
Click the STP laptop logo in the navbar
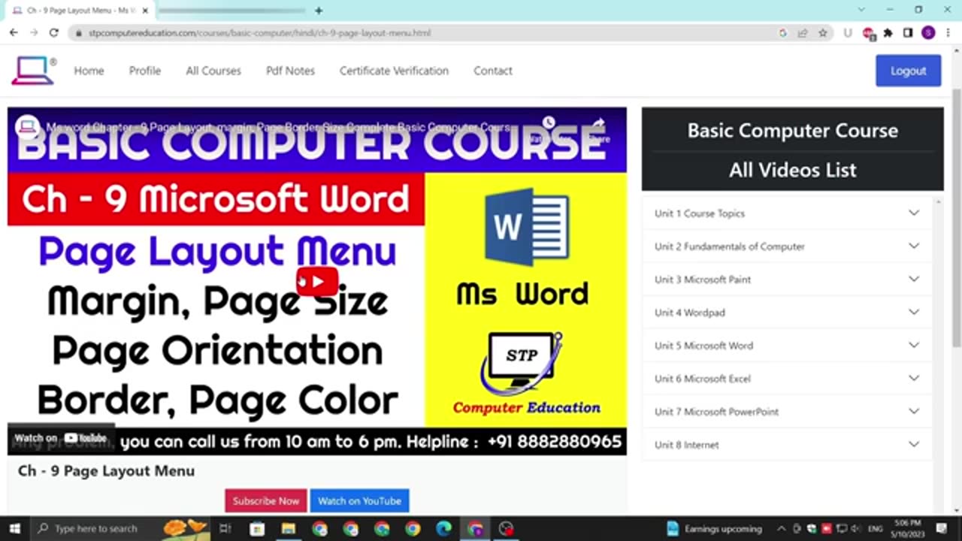coord(33,71)
